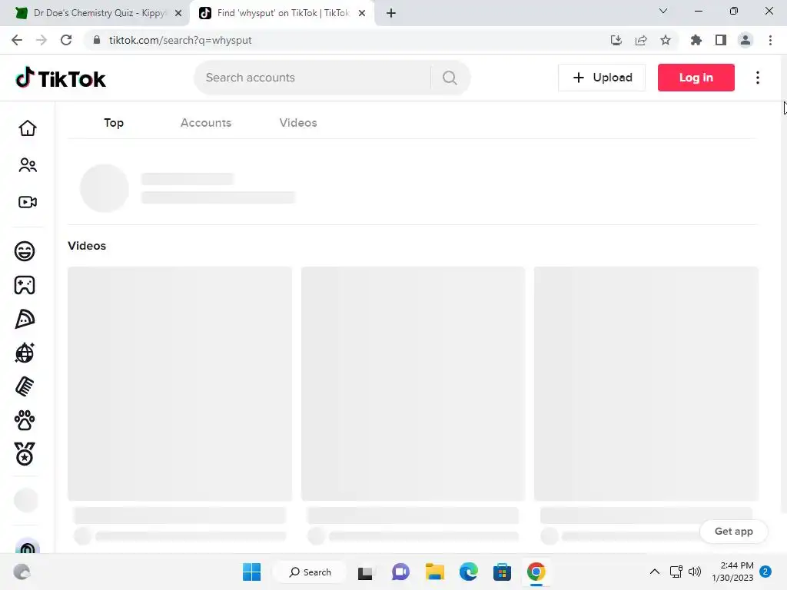Switch to the Videos tab

[x=298, y=123]
